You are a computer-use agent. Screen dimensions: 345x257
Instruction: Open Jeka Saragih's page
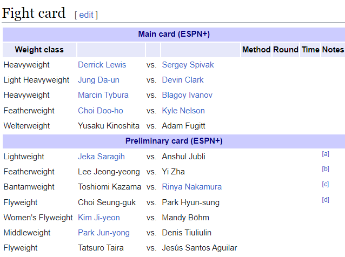click(101, 157)
